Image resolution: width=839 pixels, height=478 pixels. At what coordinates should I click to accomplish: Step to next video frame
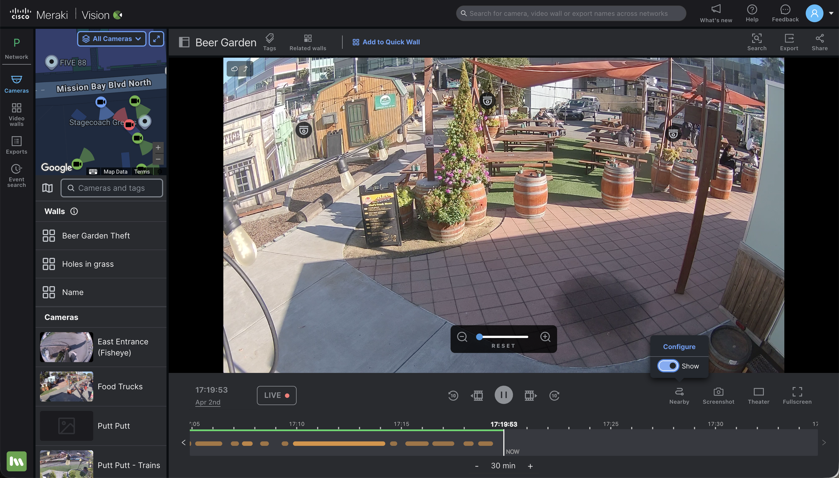click(530, 395)
